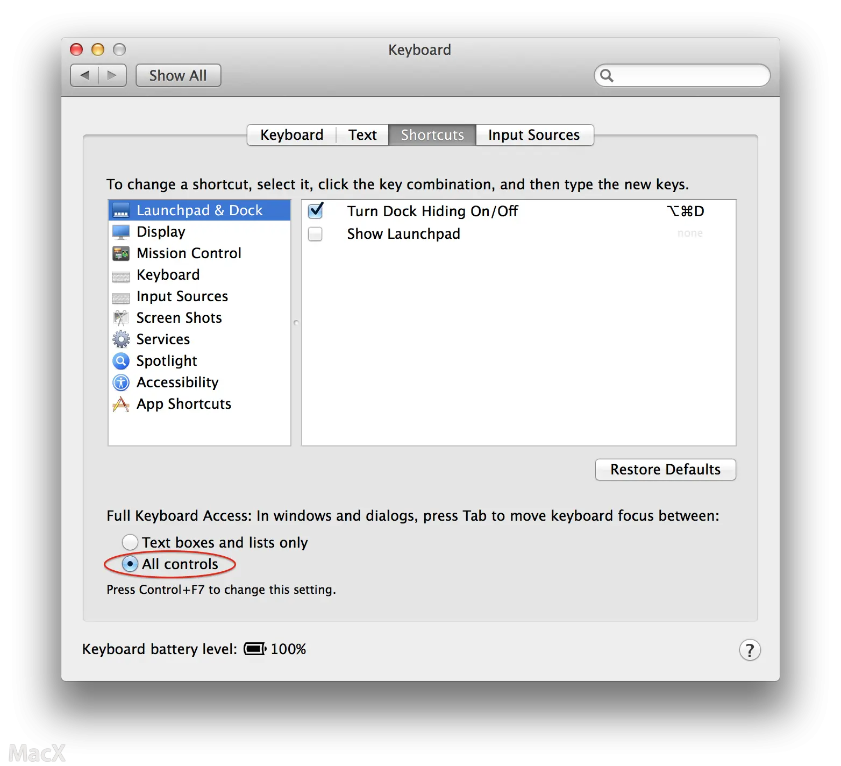Viewport: 841px width, 766px height.
Task: Click in the preferences search field
Action: (x=682, y=75)
